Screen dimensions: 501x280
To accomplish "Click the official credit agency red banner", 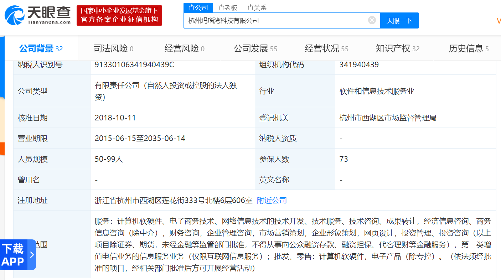I will click(119, 15).
